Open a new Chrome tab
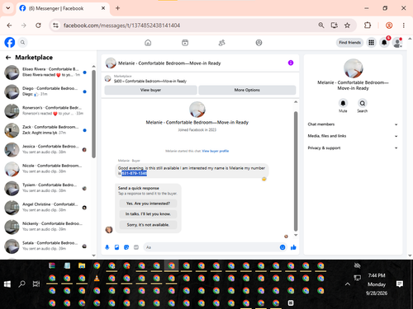The height and width of the screenshot is (309, 413). pos(117,8)
